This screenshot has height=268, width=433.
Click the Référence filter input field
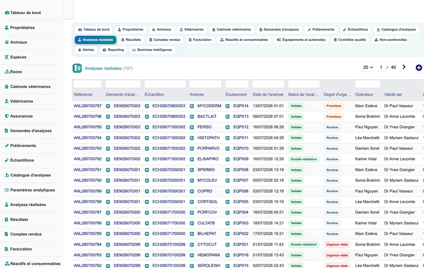[88, 84]
